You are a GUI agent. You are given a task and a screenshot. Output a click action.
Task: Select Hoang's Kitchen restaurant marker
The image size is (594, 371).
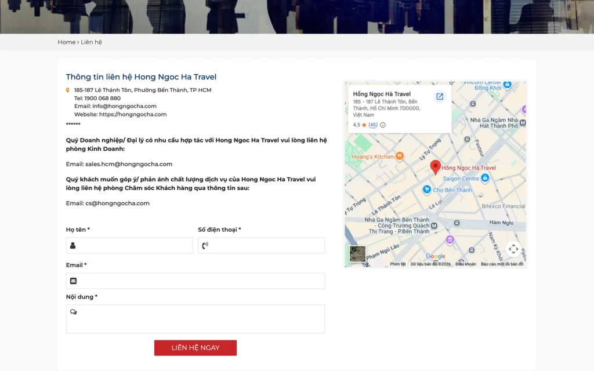[x=399, y=156]
